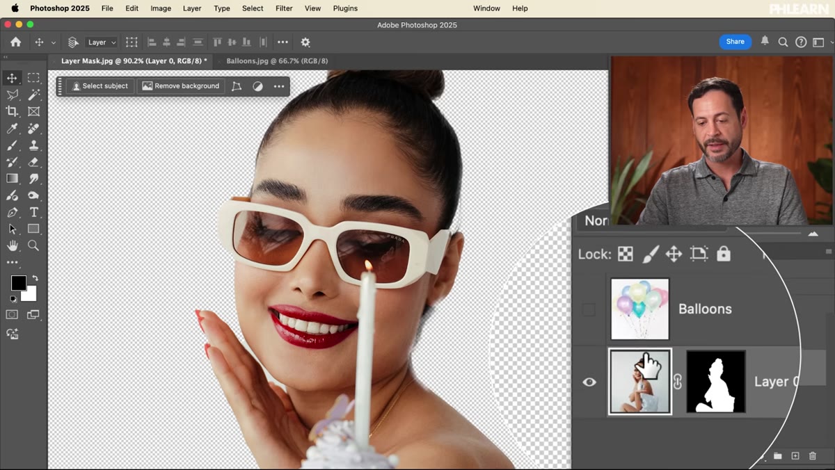Click the align top edges icon
Viewport: 835px width, 470px height.
(x=217, y=42)
